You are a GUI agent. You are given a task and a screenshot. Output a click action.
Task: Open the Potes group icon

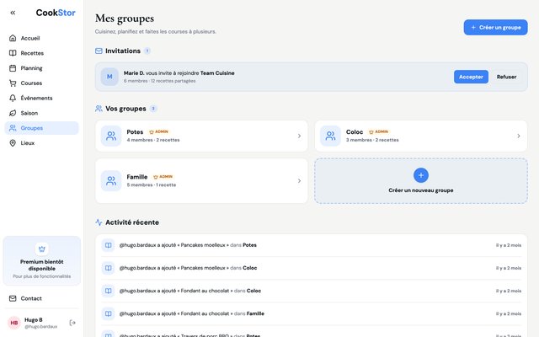[111, 136]
